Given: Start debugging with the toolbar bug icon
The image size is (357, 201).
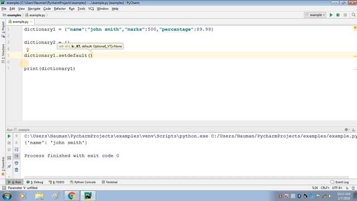Looking at the screenshot, I should 338,15.
